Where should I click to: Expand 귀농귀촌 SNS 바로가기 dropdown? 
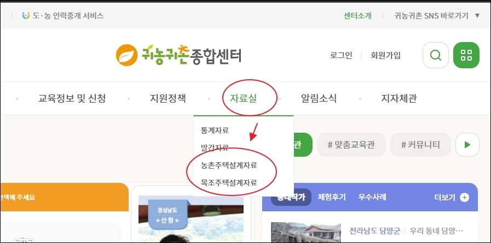(x=437, y=16)
